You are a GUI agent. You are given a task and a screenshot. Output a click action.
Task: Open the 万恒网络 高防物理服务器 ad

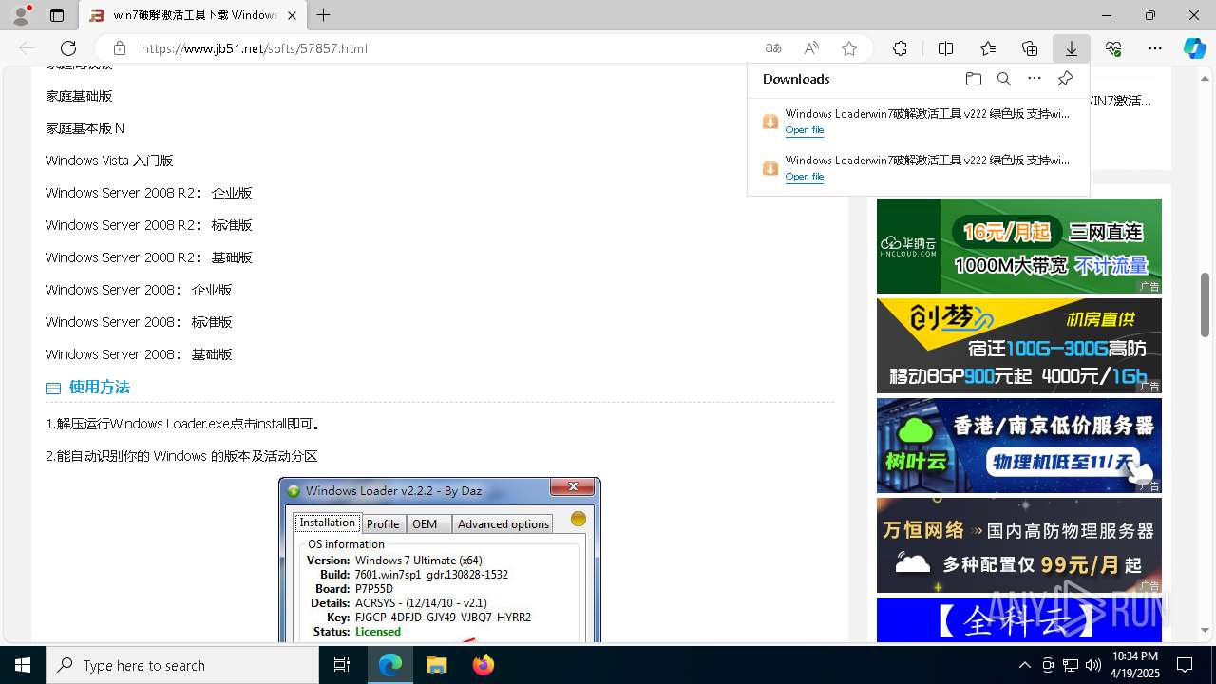pos(1018,545)
